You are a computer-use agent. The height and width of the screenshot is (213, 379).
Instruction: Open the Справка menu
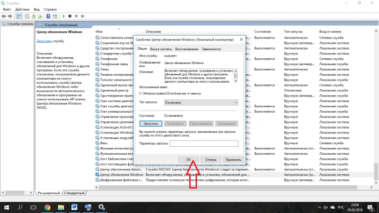(50, 10)
